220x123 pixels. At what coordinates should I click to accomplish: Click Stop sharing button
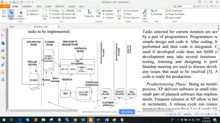tap(127, 112)
